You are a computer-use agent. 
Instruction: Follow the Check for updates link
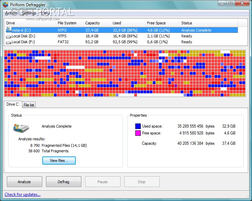(x=23, y=194)
